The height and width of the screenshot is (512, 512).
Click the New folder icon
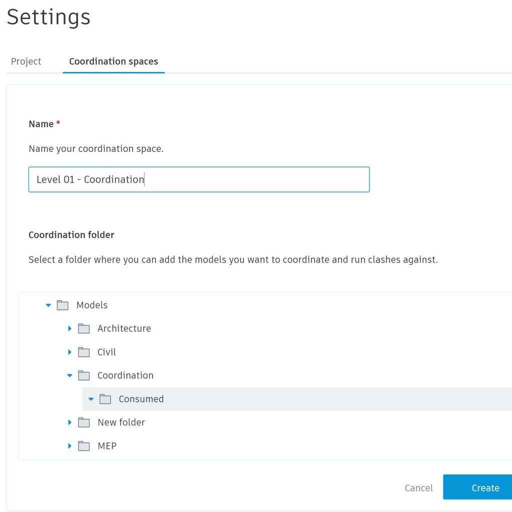(x=83, y=422)
